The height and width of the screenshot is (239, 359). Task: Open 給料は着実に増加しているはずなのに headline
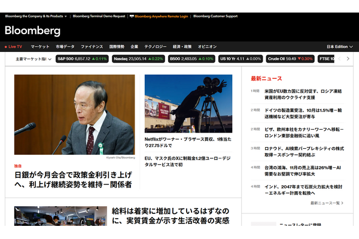pyautogui.click(x=171, y=216)
